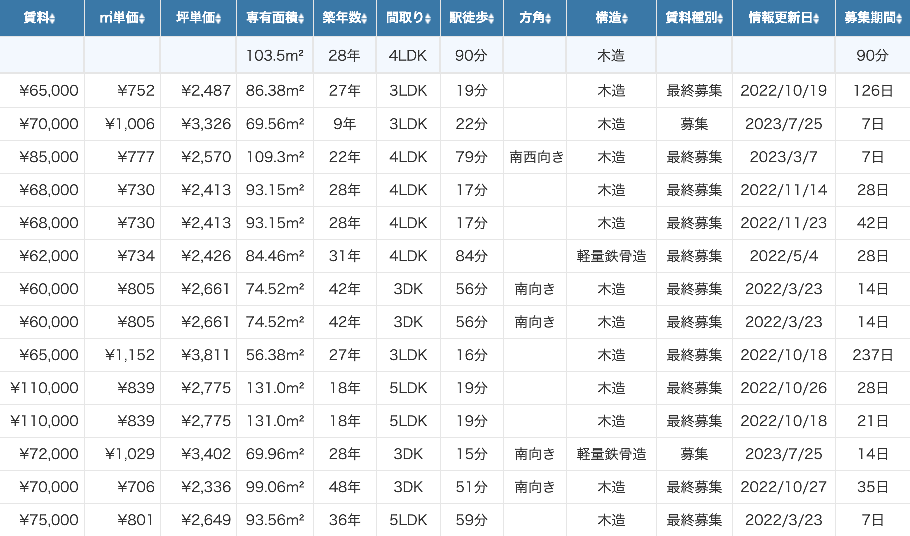Select the ¥1,006 unit price cell

pos(122,124)
